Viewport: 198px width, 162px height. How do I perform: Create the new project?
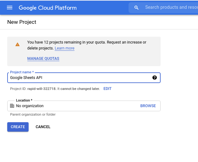(18, 127)
